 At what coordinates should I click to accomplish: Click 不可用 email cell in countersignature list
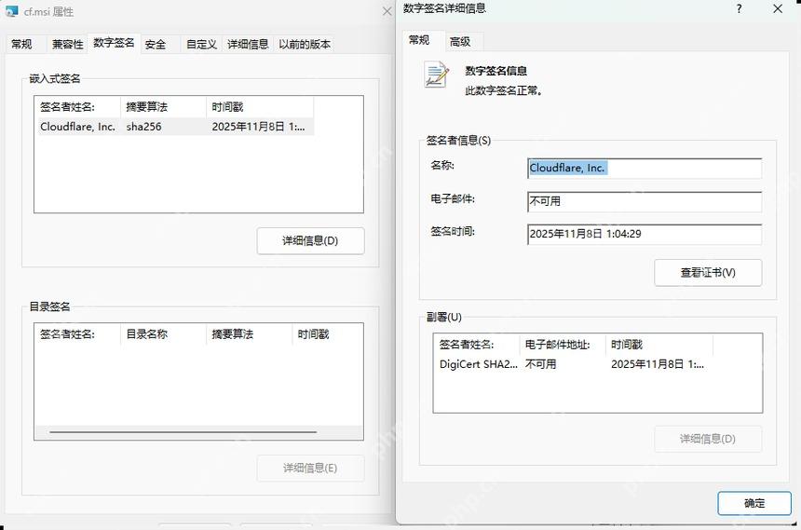point(540,364)
